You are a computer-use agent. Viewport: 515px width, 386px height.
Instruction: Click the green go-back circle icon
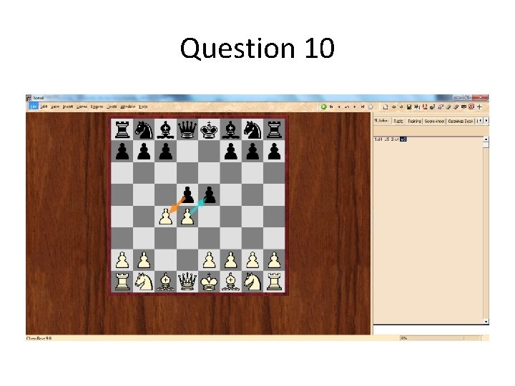pyautogui.click(x=324, y=107)
